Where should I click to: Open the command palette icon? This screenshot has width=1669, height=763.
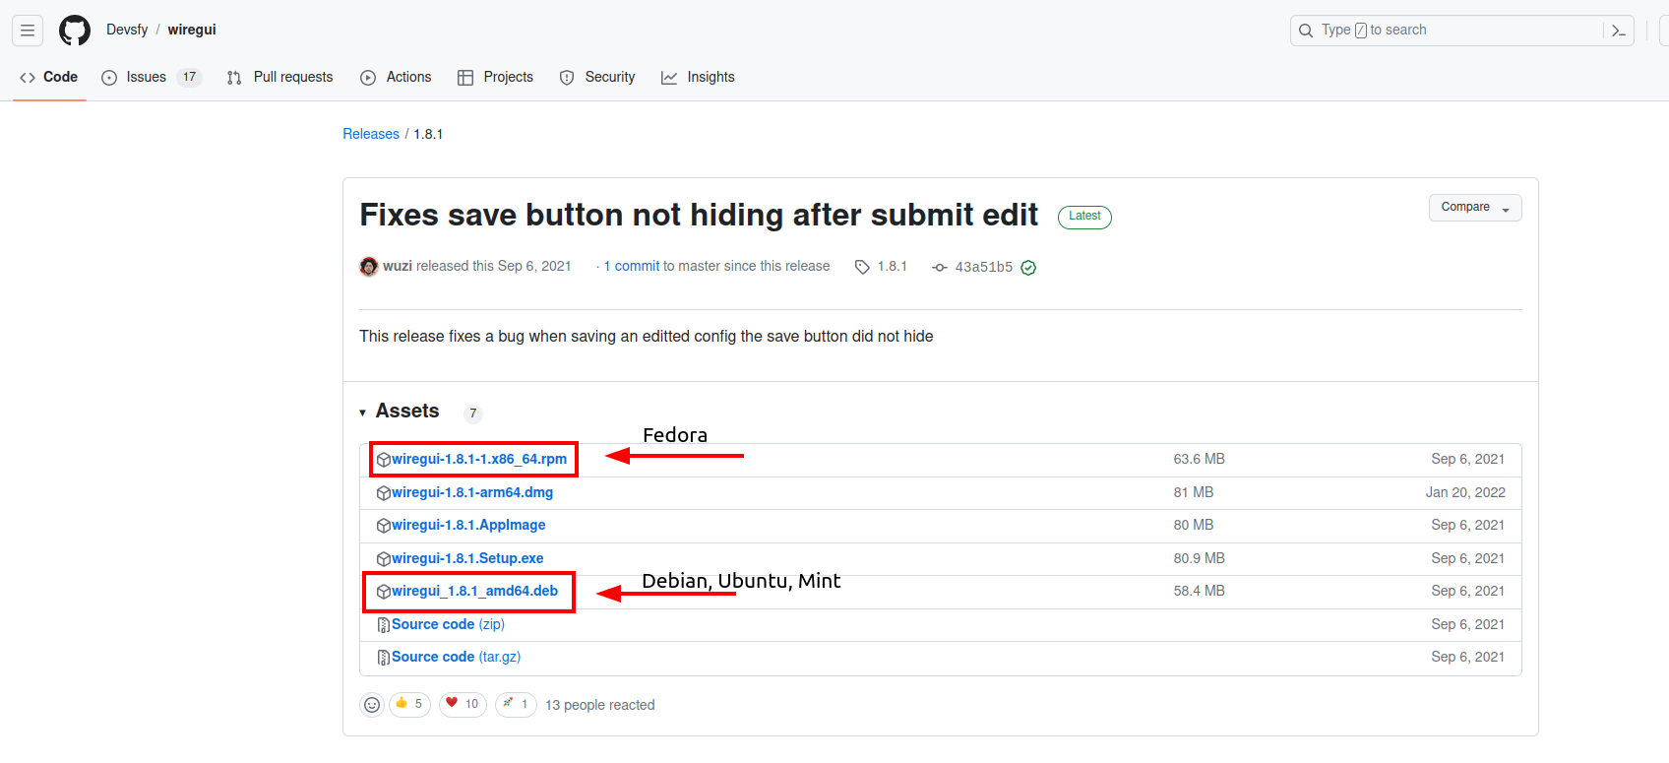coord(1618,31)
